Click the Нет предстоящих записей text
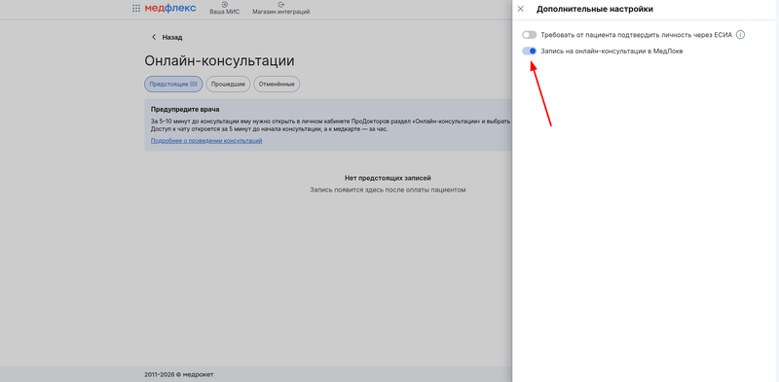779x382 pixels. [388, 178]
